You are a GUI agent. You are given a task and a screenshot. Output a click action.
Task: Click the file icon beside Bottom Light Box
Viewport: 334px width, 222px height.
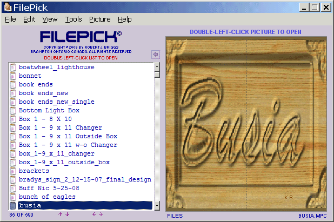pos(13,111)
